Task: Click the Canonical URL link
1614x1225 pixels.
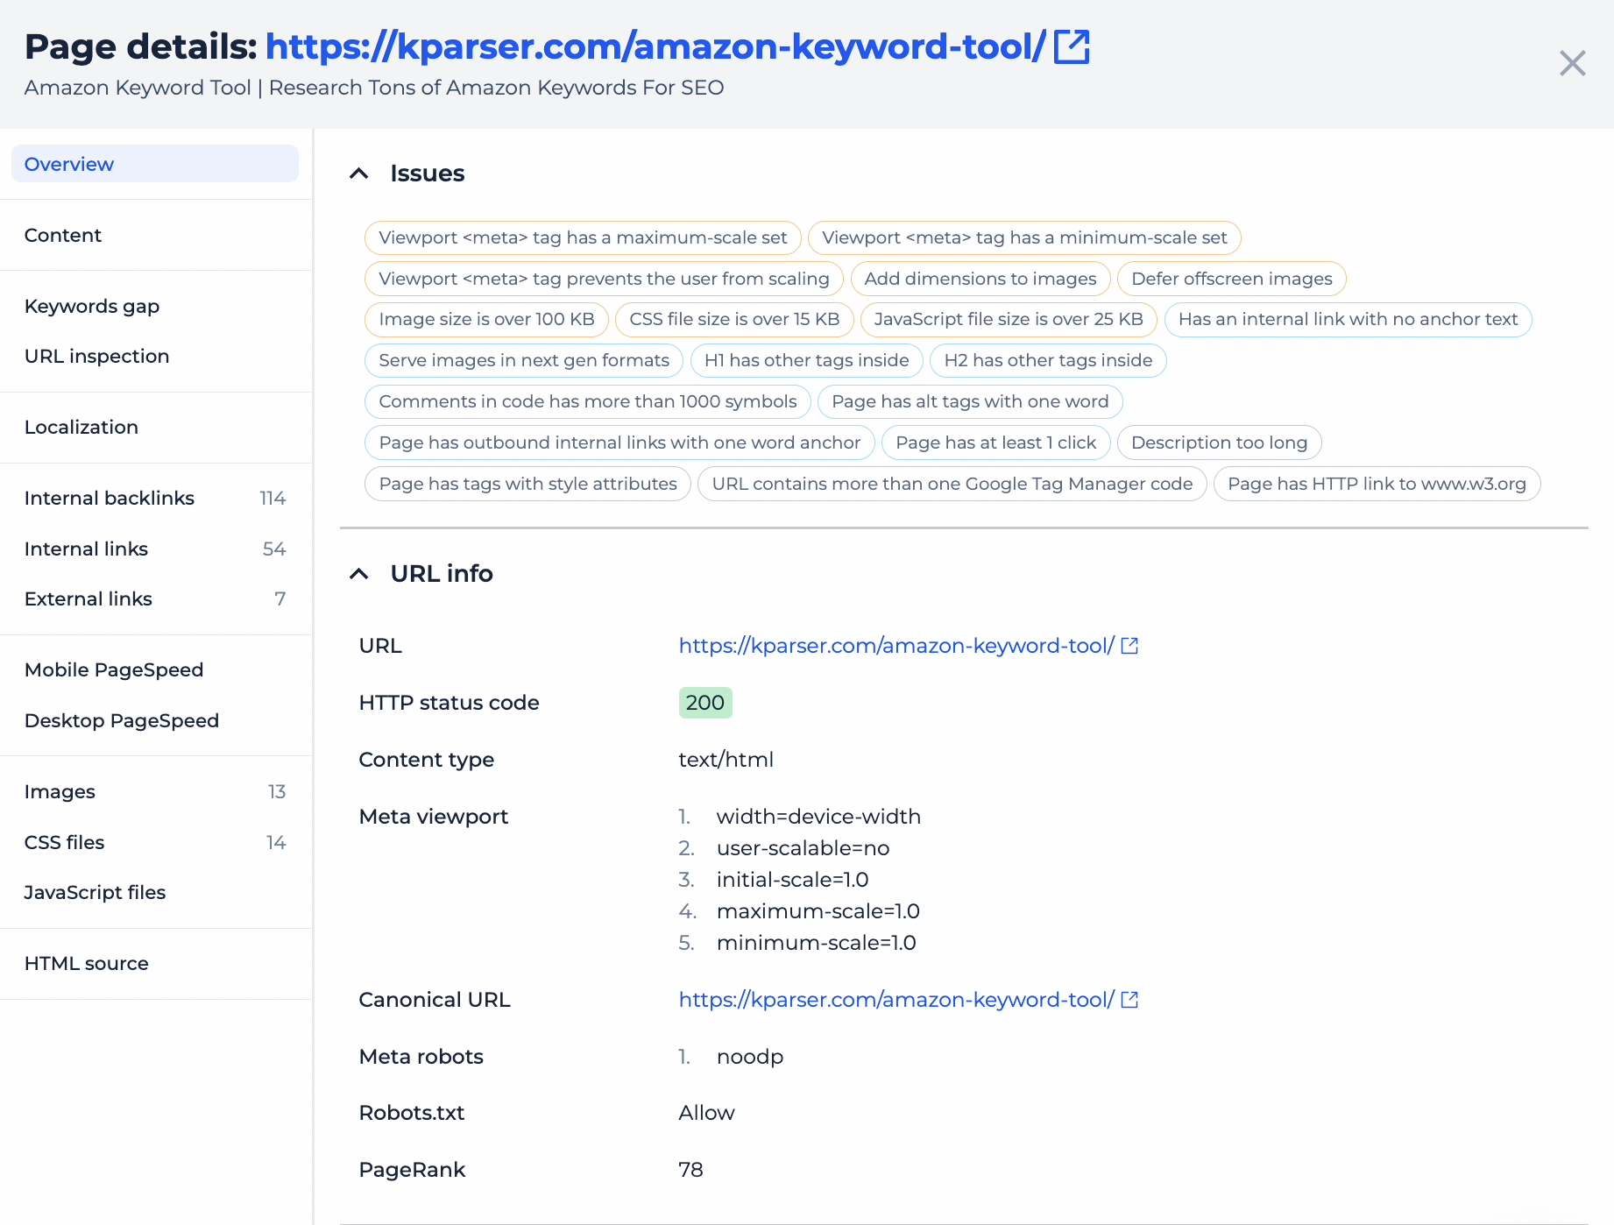Action: 896,1000
